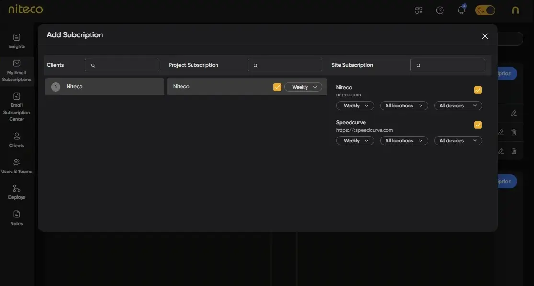Go to Deploys in sidebar
The width and height of the screenshot is (534, 286).
[x=17, y=192]
